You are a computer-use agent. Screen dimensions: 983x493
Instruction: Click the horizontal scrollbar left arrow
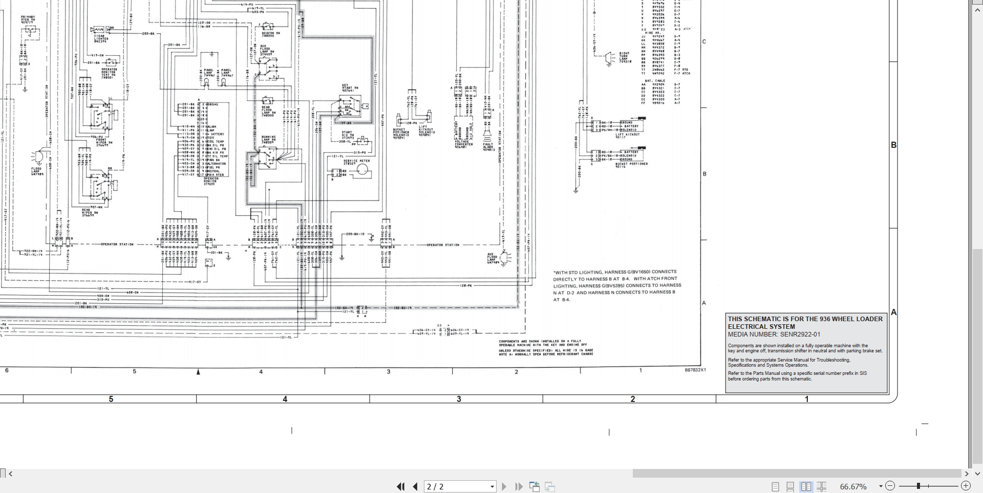[11, 474]
